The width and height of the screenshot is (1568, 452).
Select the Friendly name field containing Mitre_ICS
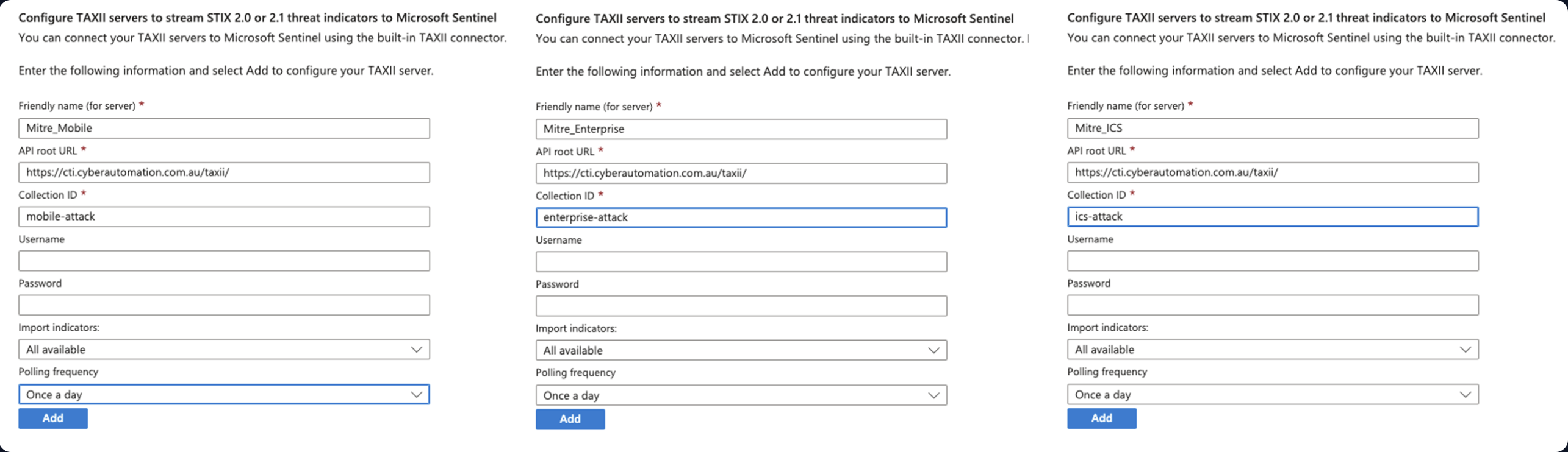1273,128
